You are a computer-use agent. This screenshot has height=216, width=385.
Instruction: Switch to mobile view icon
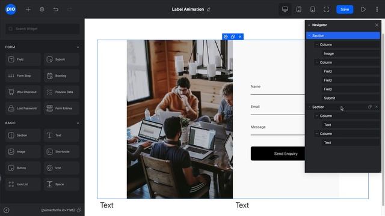[312, 10]
